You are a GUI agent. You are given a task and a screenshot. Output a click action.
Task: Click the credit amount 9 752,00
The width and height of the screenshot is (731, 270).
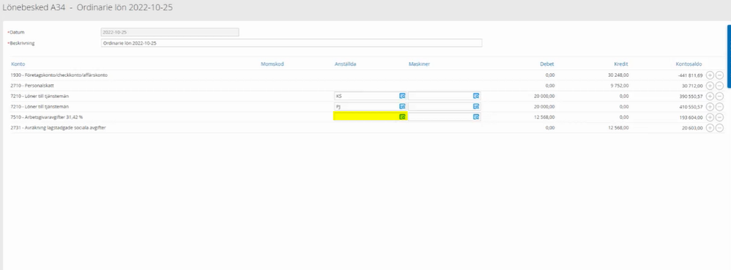(x=620, y=86)
